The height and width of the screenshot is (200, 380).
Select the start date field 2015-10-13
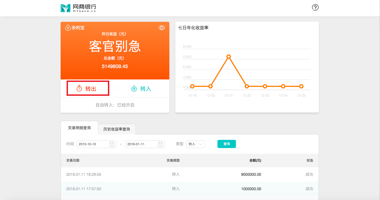coord(96,144)
